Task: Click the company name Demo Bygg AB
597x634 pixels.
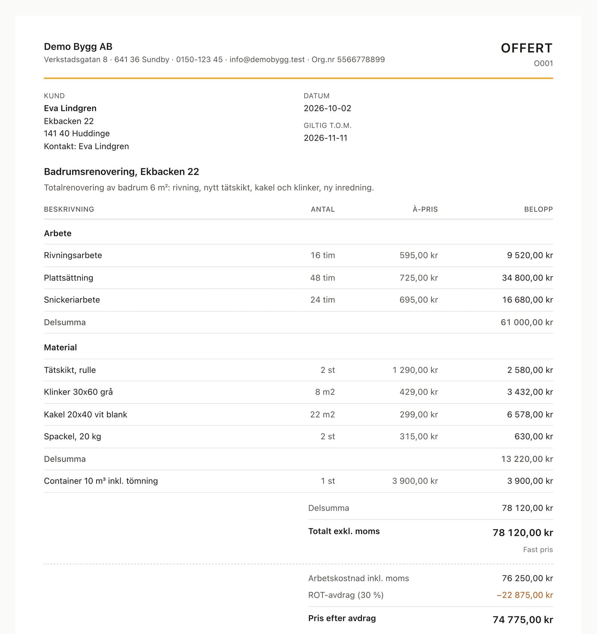Action: click(78, 47)
